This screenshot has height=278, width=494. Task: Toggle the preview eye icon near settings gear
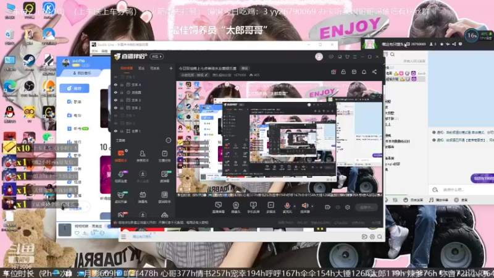[x=338, y=207]
